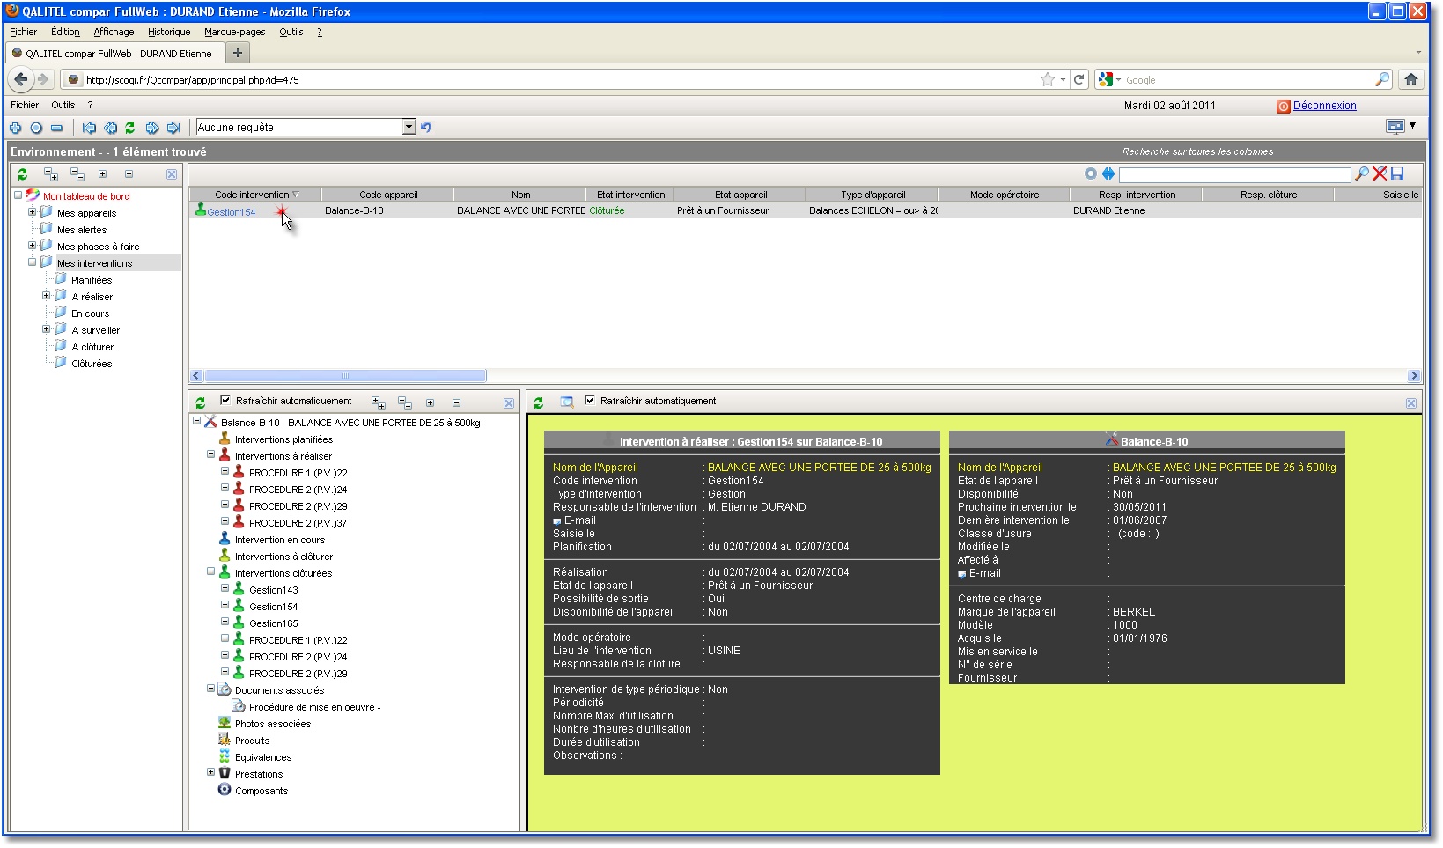Click the magnifier search icon above results grid
The image size is (1443, 848).
[1361, 173]
